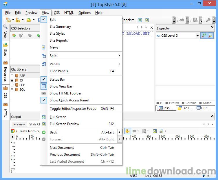Screen dimensions: 218x180
Task: Toggle the Show View Bar menu option
Action: pyautogui.click(x=61, y=86)
